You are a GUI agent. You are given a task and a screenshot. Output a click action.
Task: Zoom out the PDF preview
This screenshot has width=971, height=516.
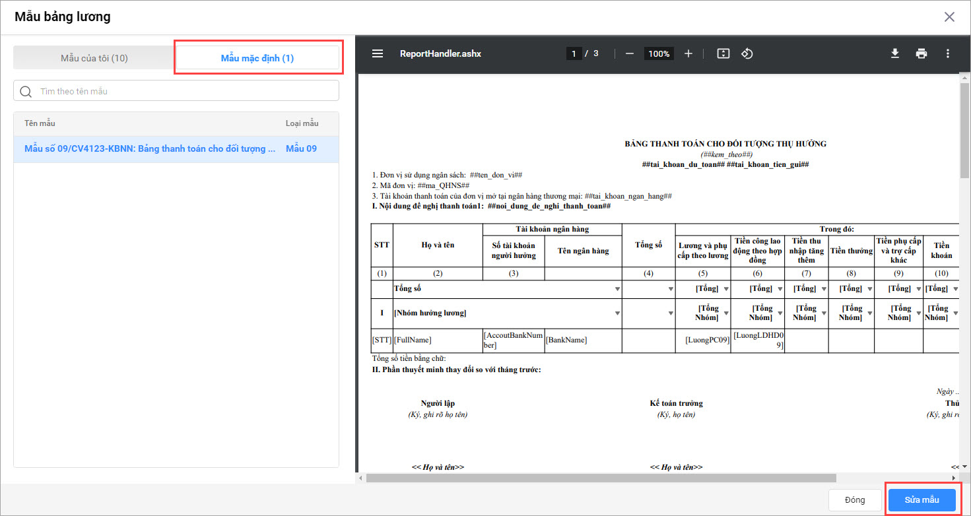coord(630,53)
